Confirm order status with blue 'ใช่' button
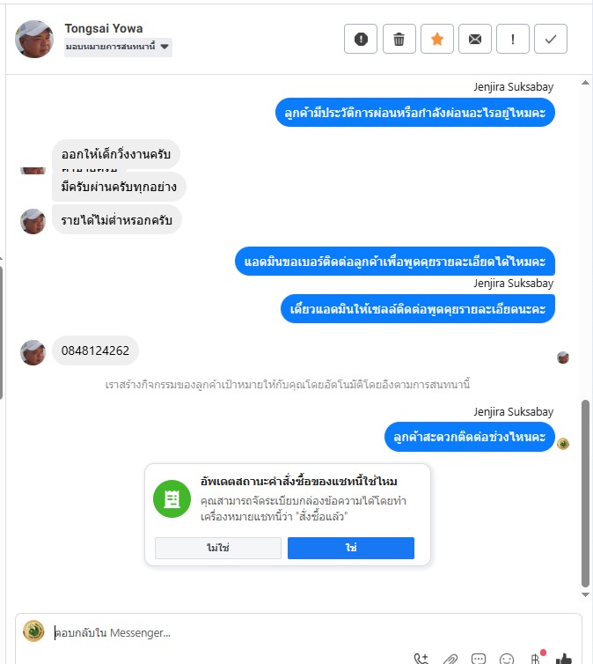The height and width of the screenshot is (664, 593). [351, 548]
